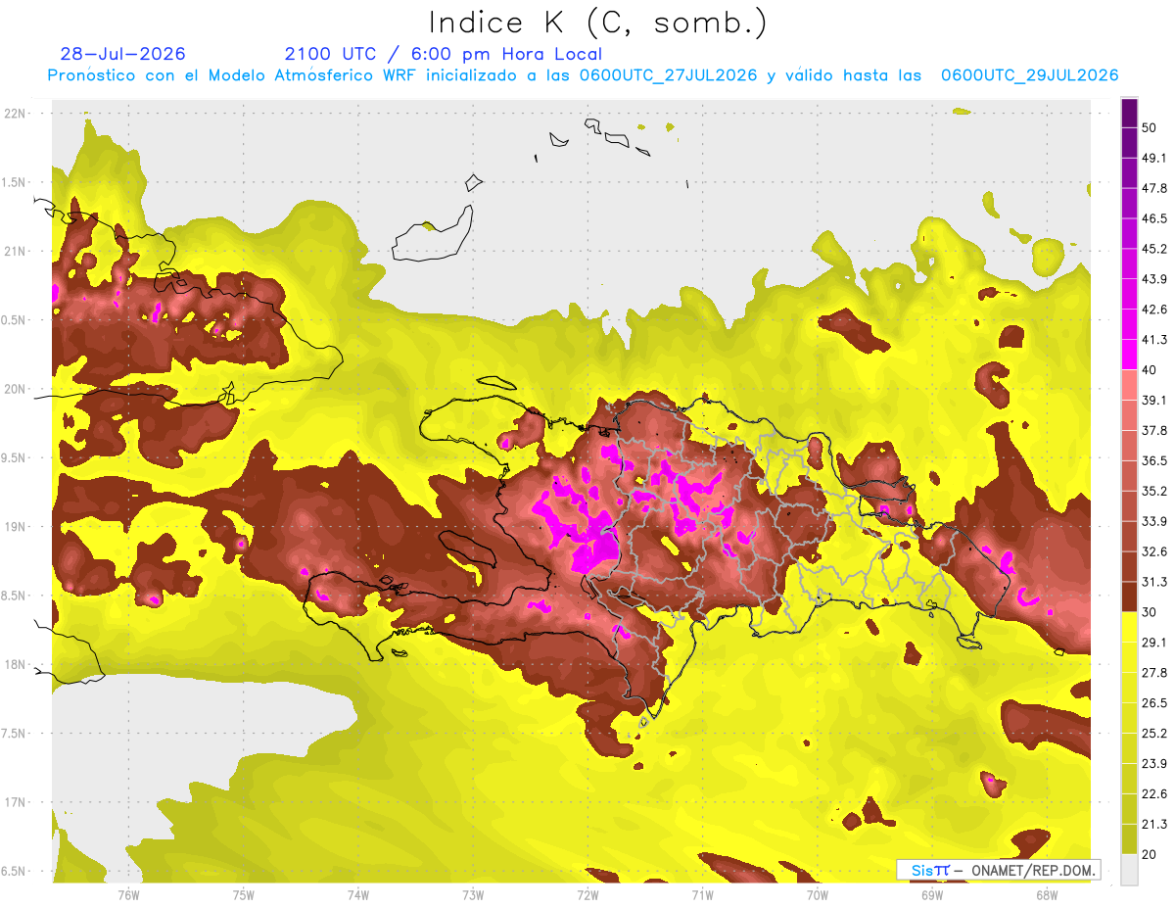Click the colorbar value '26.5'
Viewport: 1175px width, 908px height.
tap(1154, 703)
